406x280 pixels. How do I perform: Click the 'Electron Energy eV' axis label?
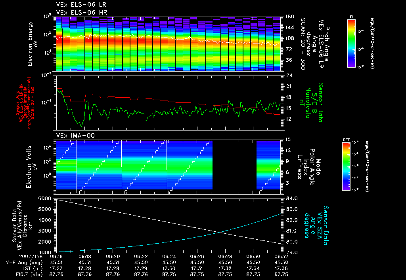pyautogui.click(x=33, y=44)
